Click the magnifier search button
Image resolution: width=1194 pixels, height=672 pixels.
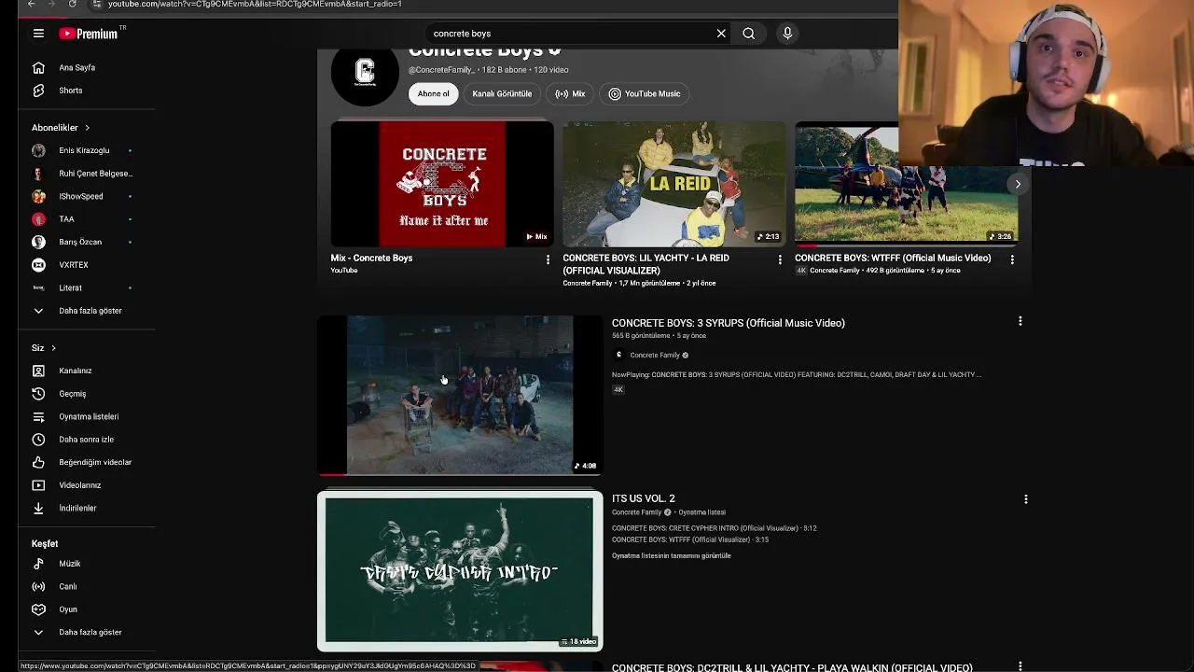[748, 34]
